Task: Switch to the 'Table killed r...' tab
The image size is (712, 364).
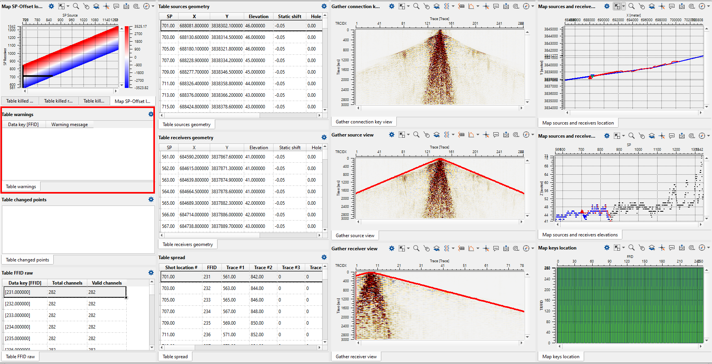Action: 58,101
